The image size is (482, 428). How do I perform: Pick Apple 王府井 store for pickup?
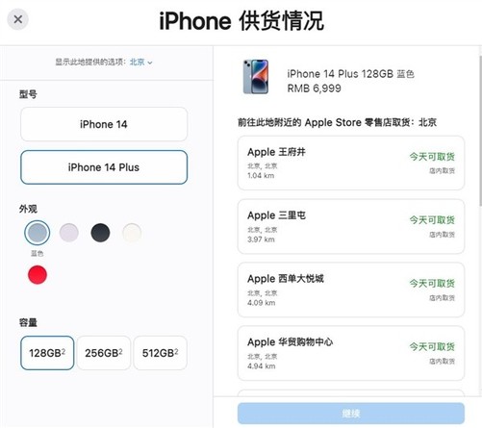(351, 163)
